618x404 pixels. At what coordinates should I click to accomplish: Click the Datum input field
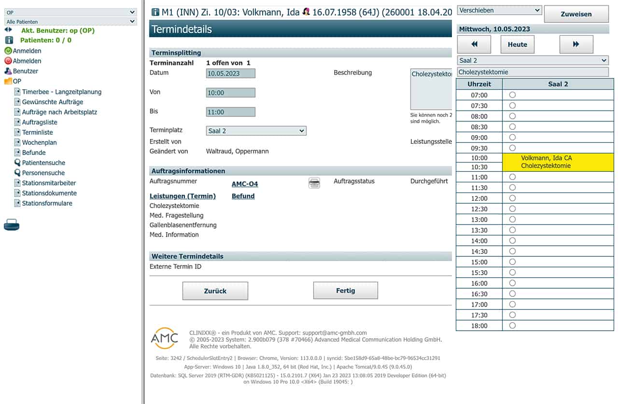[x=231, y=73]
